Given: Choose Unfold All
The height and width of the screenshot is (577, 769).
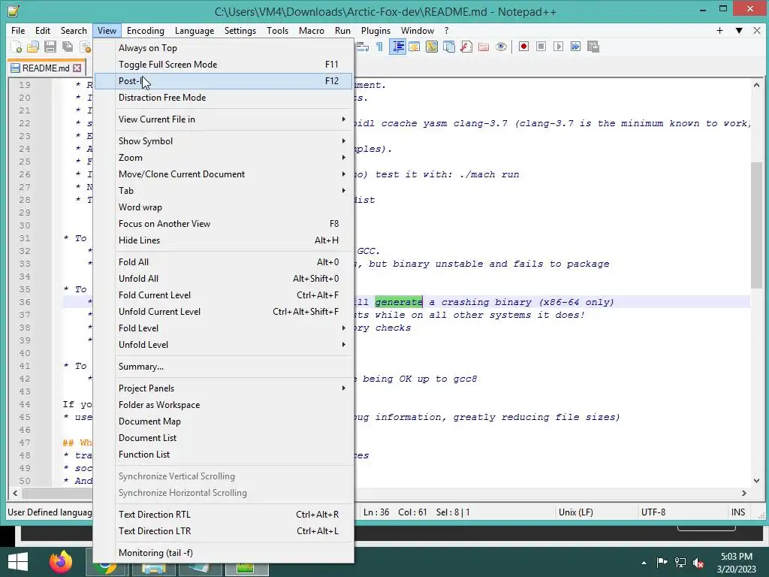Looking at the screenshot, I should point(224,279).
